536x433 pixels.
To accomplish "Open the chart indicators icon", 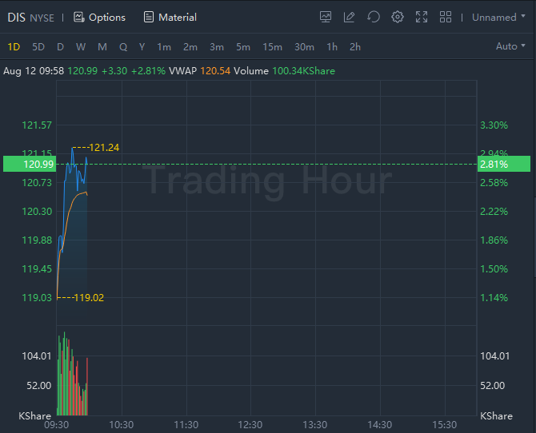I will [326, 17].
